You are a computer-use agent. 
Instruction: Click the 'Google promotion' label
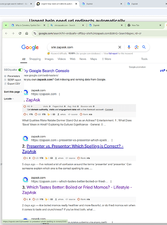click(x=137, y=67)
